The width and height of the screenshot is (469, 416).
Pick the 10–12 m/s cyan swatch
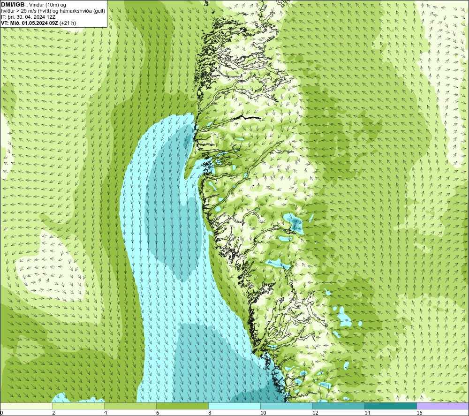286,406
